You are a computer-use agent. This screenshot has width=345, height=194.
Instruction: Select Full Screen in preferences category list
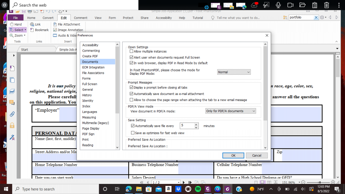(90, 84)
